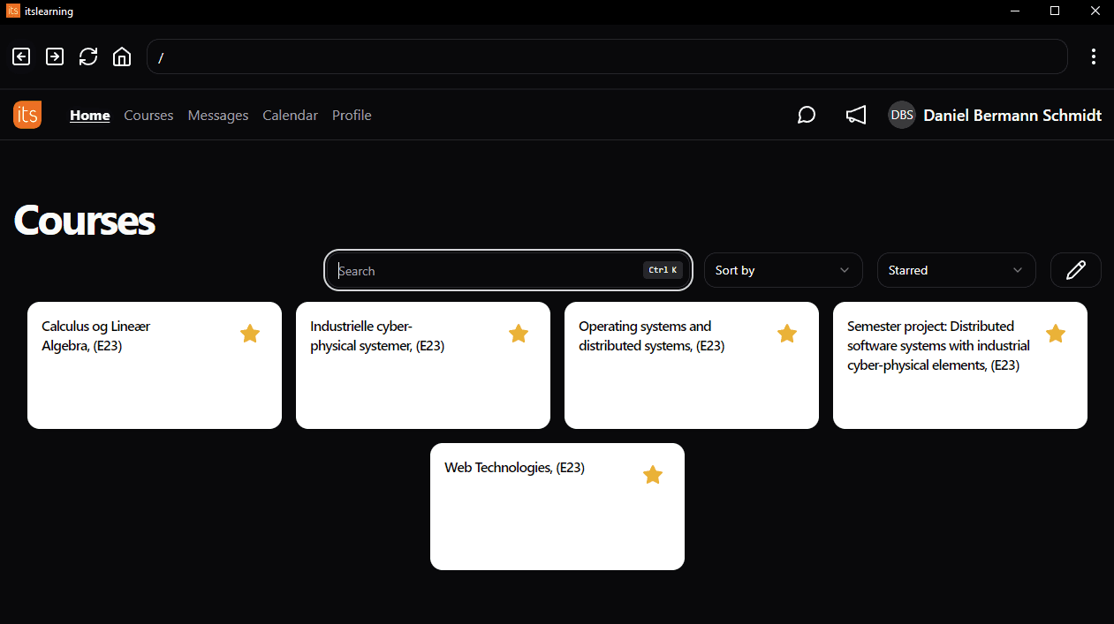Click the orange itslearning logo
Image resolution: width=1114 pixels, height=624 pixels.
click(27, 115)
